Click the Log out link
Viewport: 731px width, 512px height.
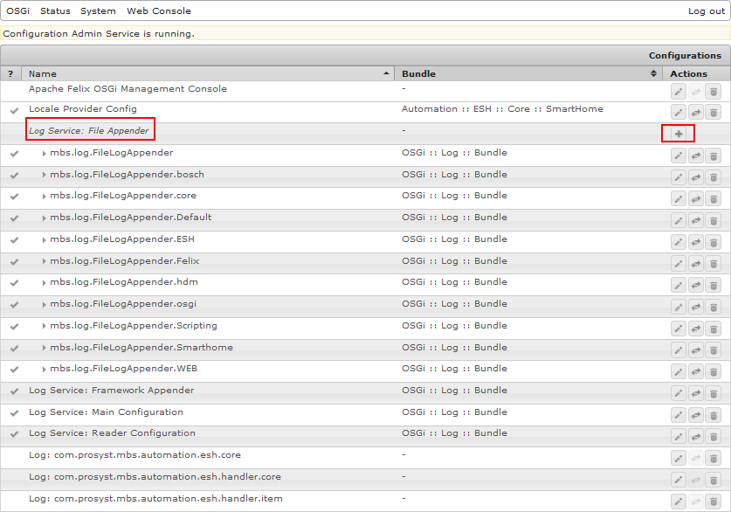coord(706,10)
